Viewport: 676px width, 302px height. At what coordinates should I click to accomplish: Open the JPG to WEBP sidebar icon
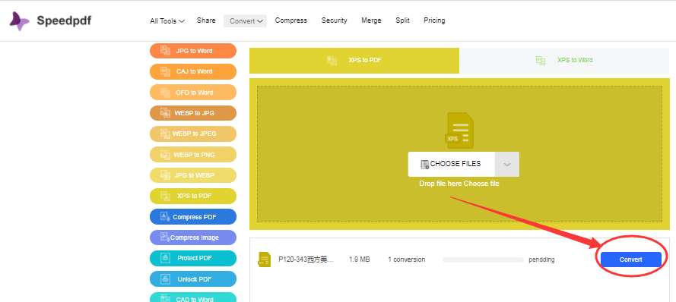pos(165,175)
